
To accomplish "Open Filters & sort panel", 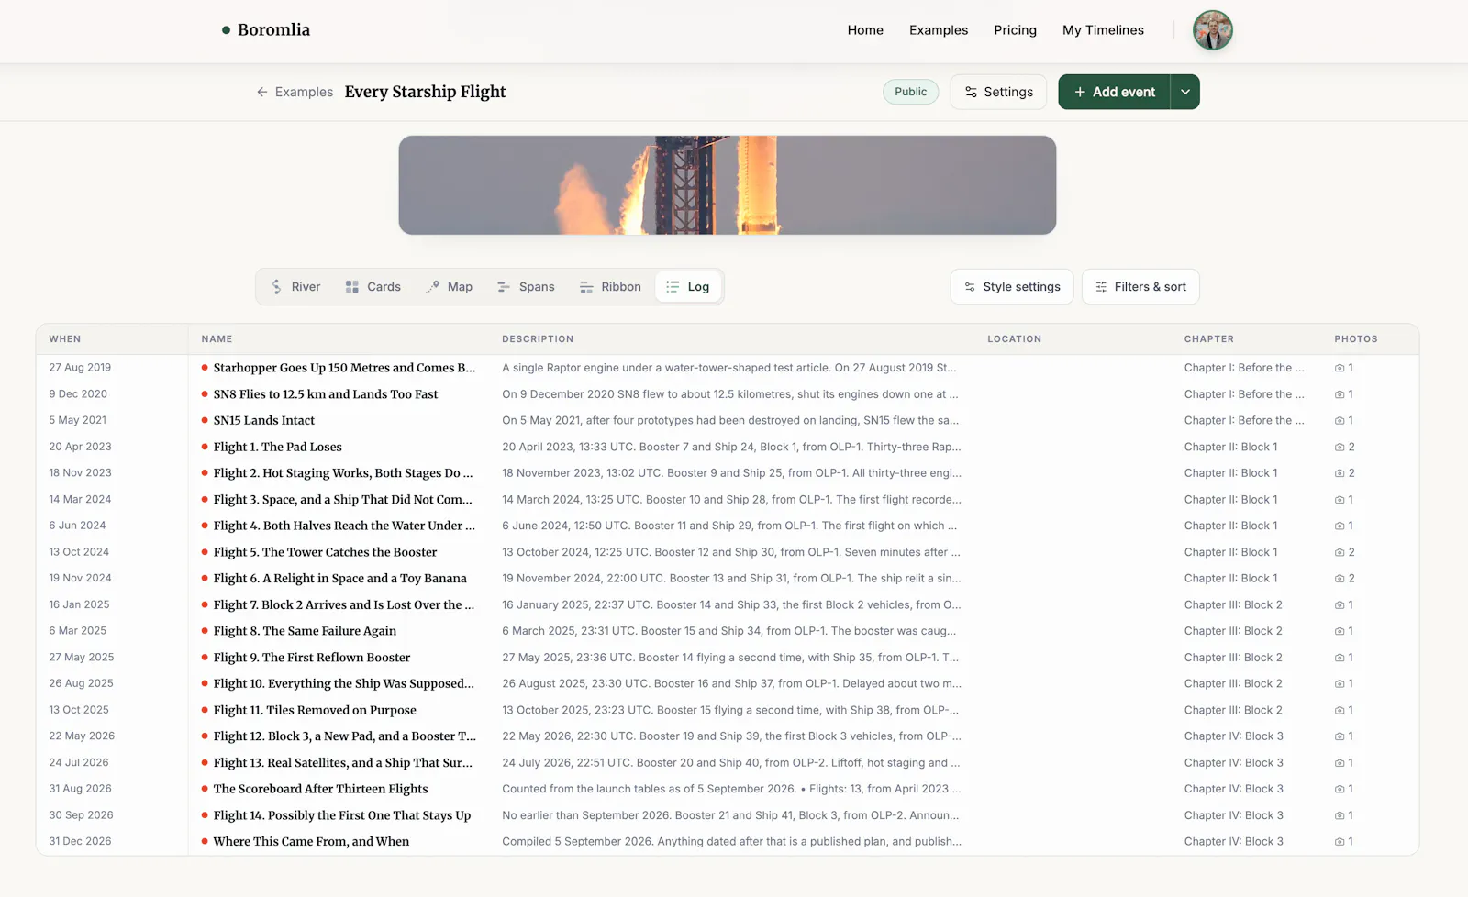I will pos(1140,287).
